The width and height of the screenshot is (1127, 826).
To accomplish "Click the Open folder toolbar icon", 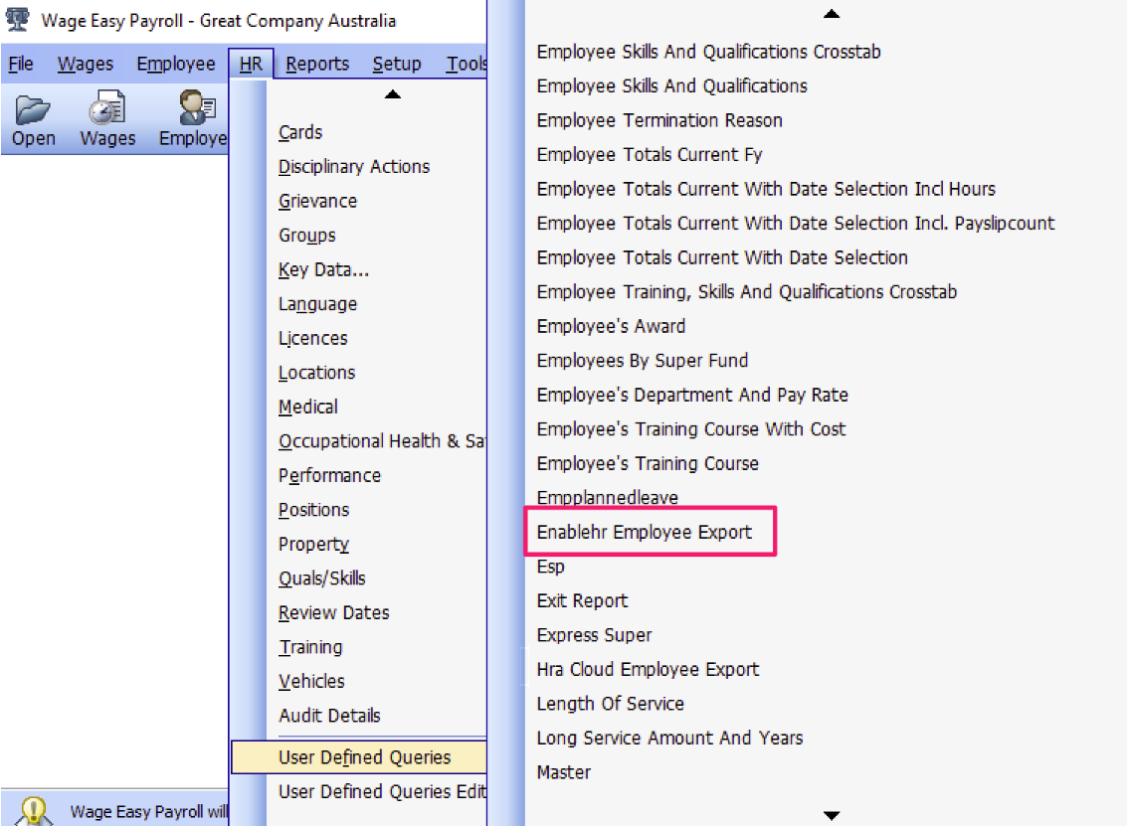I will coord(33,109).
